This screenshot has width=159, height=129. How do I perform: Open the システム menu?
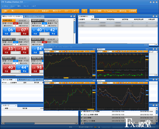tap(5, 6)
